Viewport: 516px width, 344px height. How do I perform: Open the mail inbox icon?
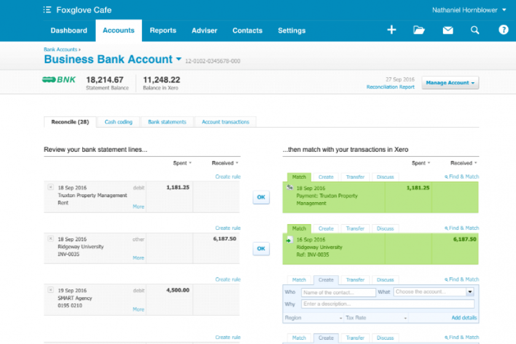pyautogui.click(x=448, y=30)
